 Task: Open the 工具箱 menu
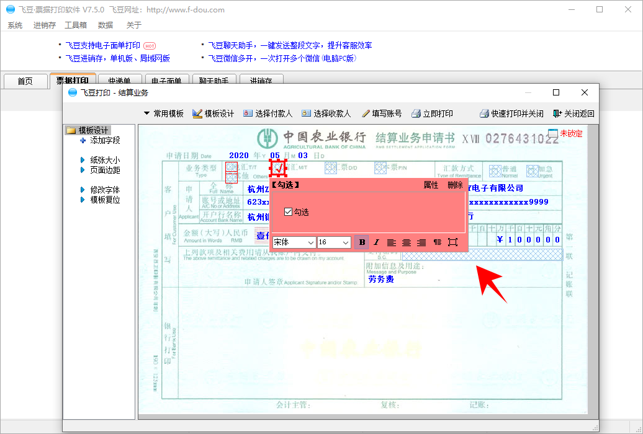pos(76,25)
